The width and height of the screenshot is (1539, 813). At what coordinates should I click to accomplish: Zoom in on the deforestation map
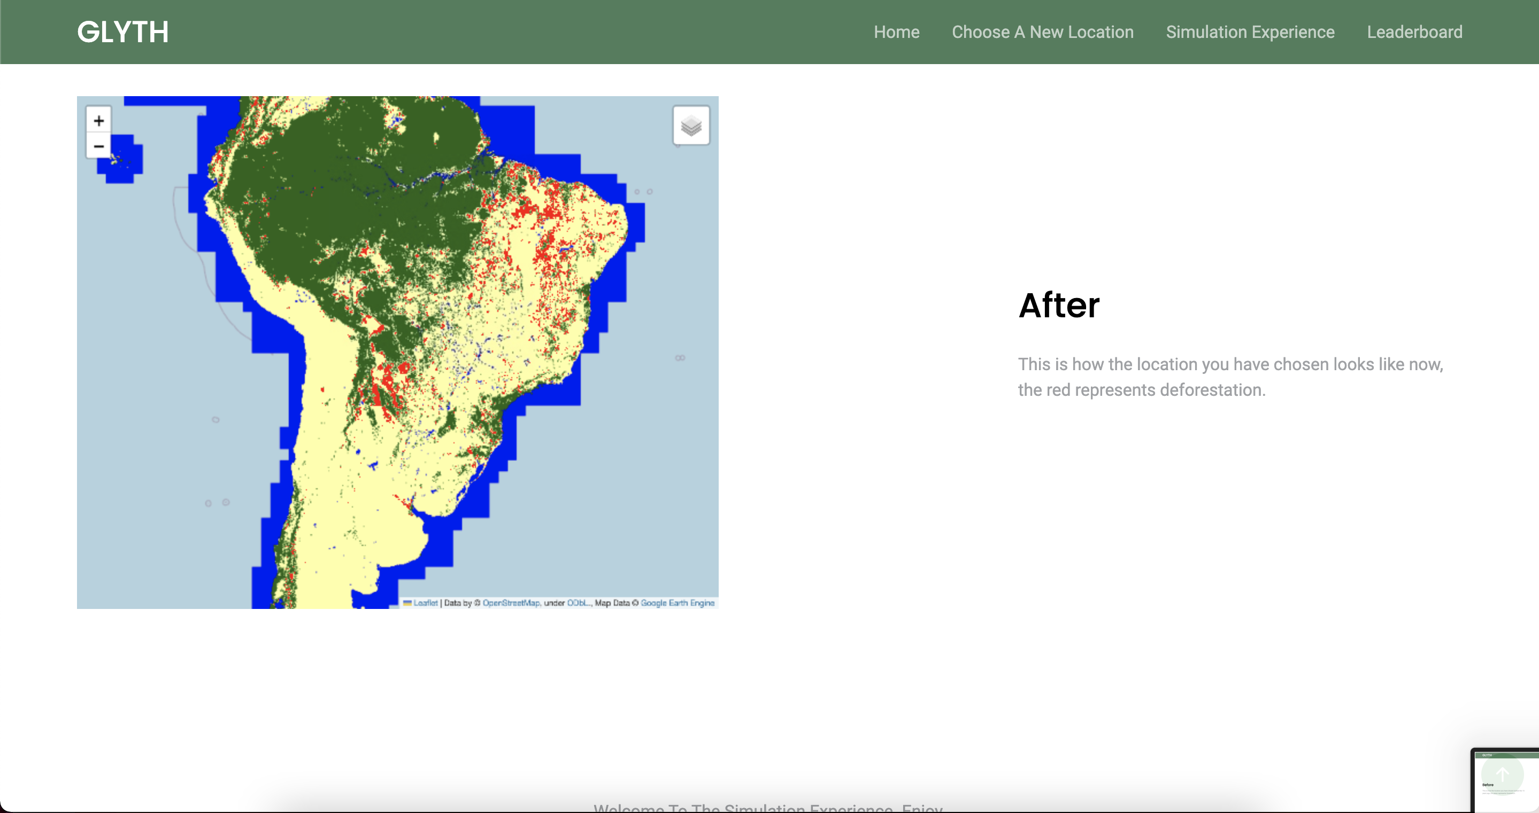(x=98, y=121)
